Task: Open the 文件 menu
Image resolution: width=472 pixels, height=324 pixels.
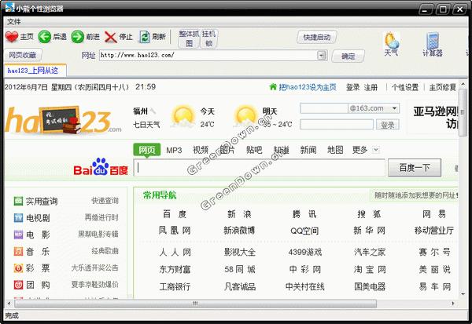Action: click(x=14, y=22)
